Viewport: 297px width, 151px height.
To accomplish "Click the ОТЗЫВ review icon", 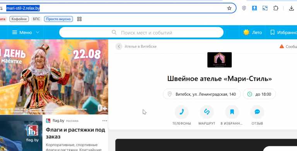I will click(x=257, y=112).
